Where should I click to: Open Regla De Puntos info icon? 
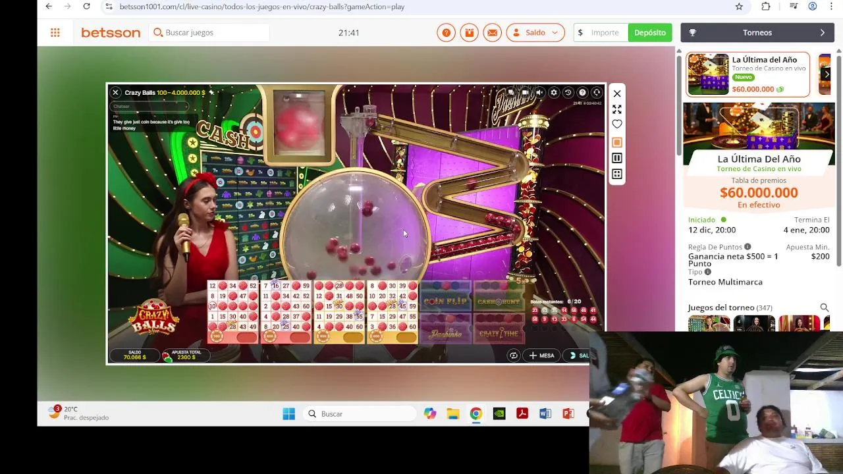point(748,247)
